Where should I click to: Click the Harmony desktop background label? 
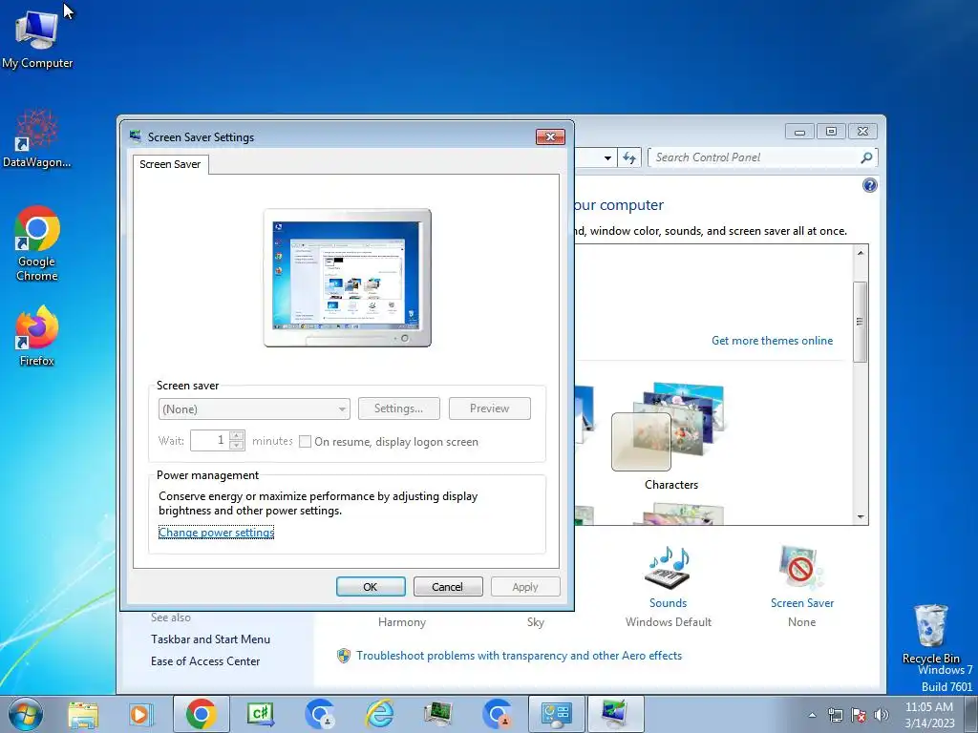tap(402, 622)
